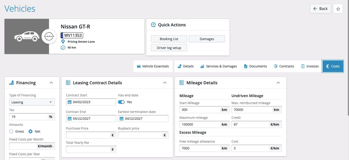Click the Quick Actions clock icon
Viewport: 349px width, 160px height.
coord(153,25)
